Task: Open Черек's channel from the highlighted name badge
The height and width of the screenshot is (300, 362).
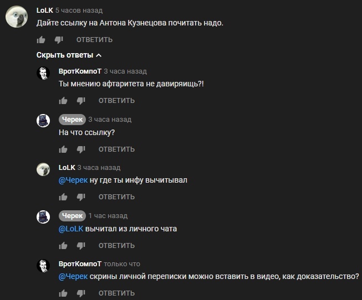Action: [x=72, y=120]
